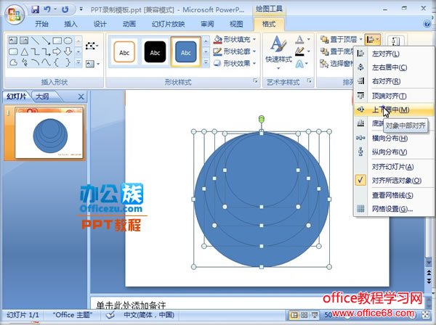436x325 pixels.
Task: Open 艺术字样式 dialog launcher
Action: pyautogui.click(x=309, y=81)
